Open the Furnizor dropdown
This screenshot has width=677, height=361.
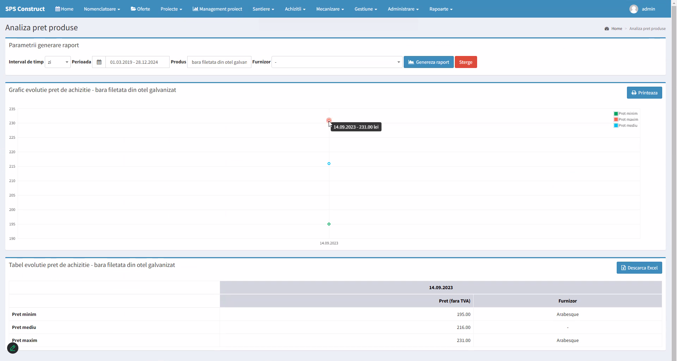click(x=337, y=62)
